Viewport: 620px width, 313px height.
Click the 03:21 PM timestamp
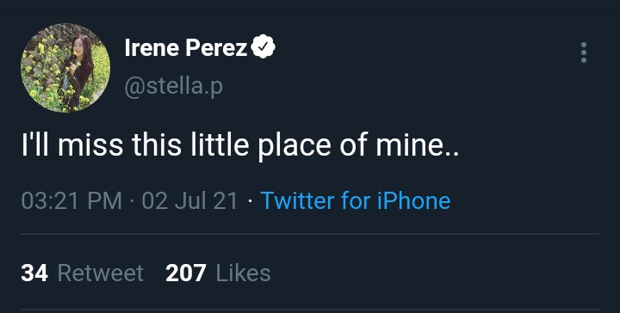(71, 200)
